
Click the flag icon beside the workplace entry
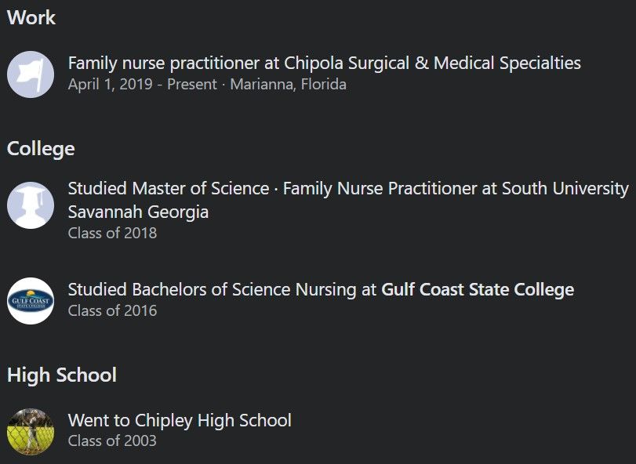pos(31,74)
